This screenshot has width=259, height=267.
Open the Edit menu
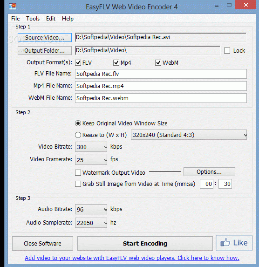tap(51, 19)
